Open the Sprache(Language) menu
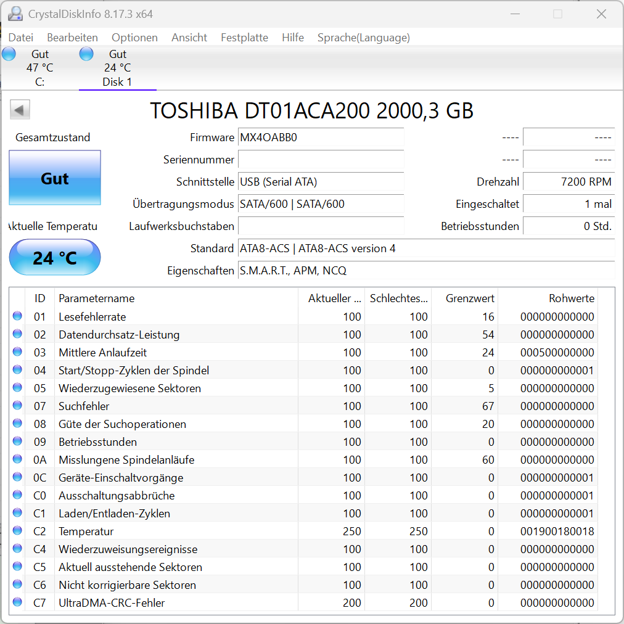 [363, 38]
